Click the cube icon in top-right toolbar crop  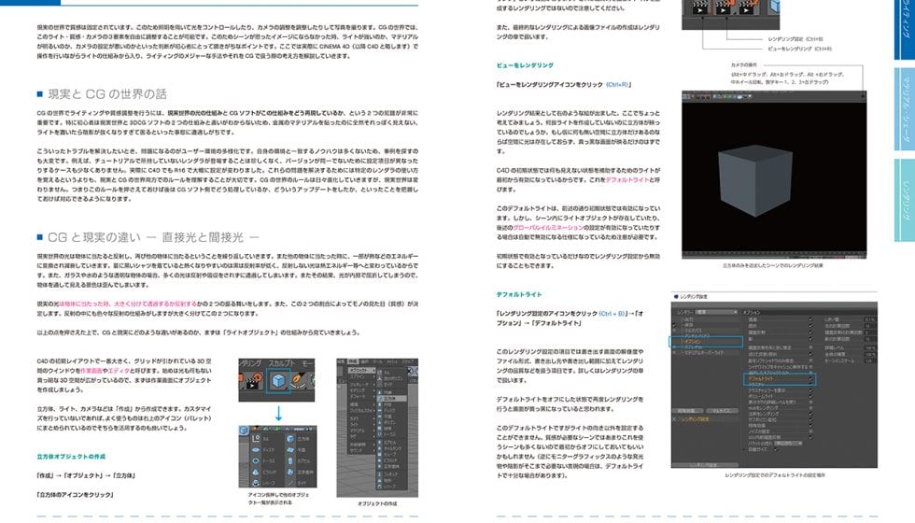[774, 7]
